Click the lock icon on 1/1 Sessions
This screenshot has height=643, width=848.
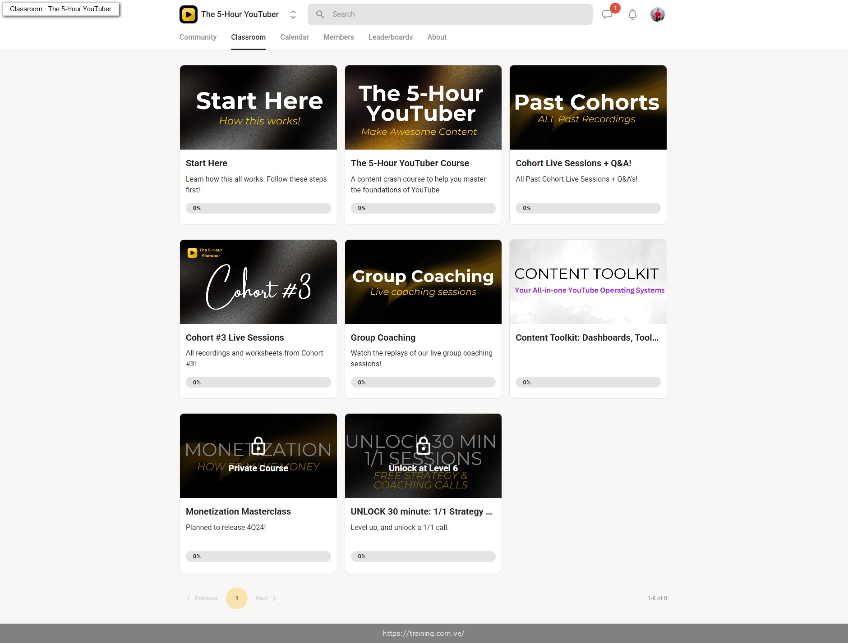(x=423, y=445)
